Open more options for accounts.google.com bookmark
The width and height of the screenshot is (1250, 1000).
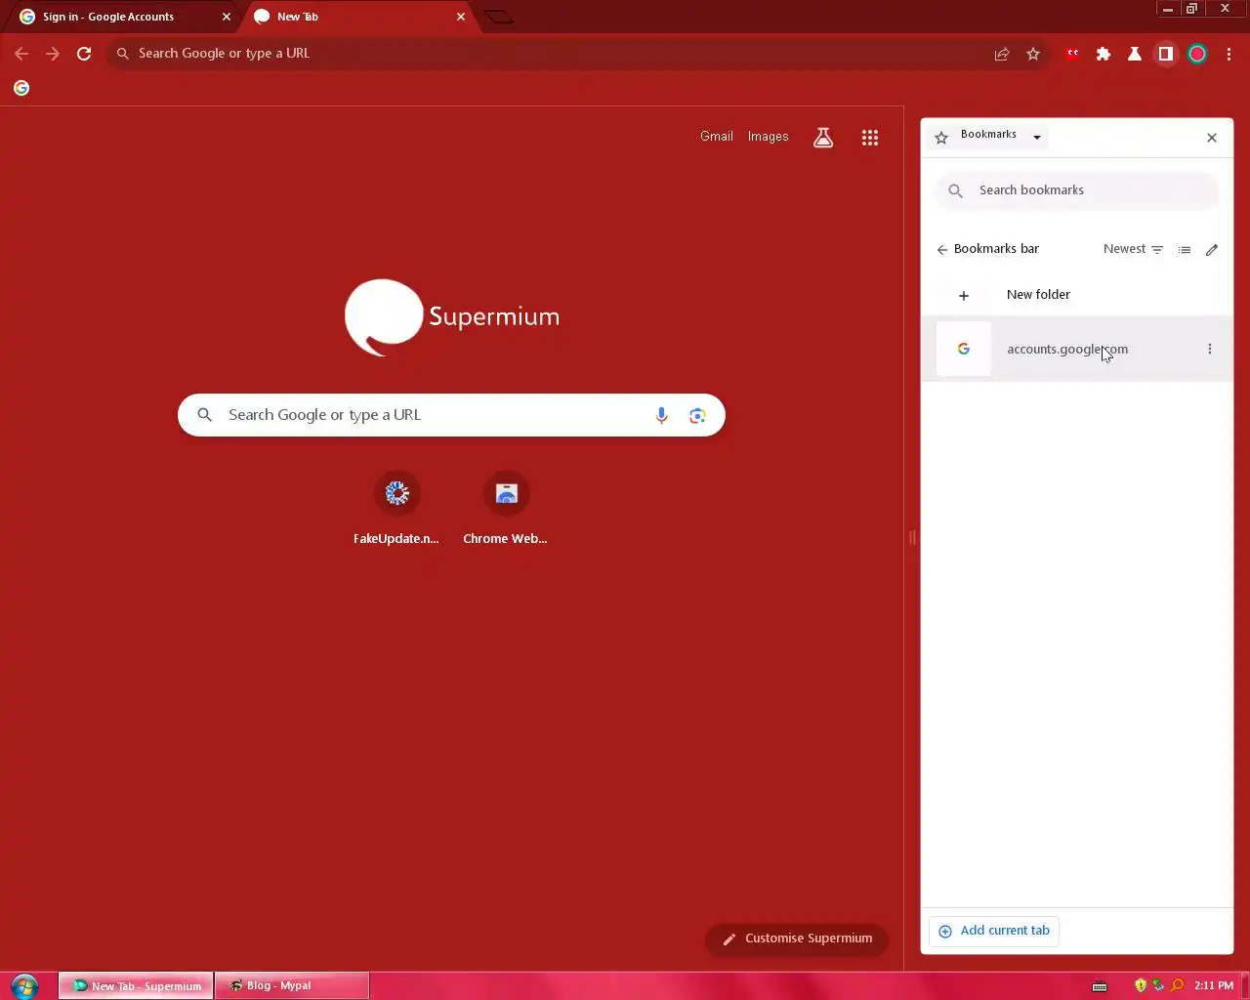point(1210,349)
